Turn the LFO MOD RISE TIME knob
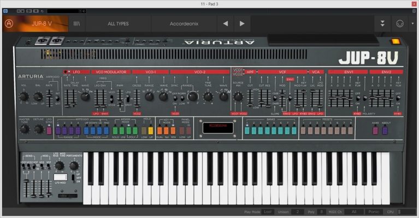Image resolution: width=419 pixels, height=218 pixels. (x=60, y=166)
